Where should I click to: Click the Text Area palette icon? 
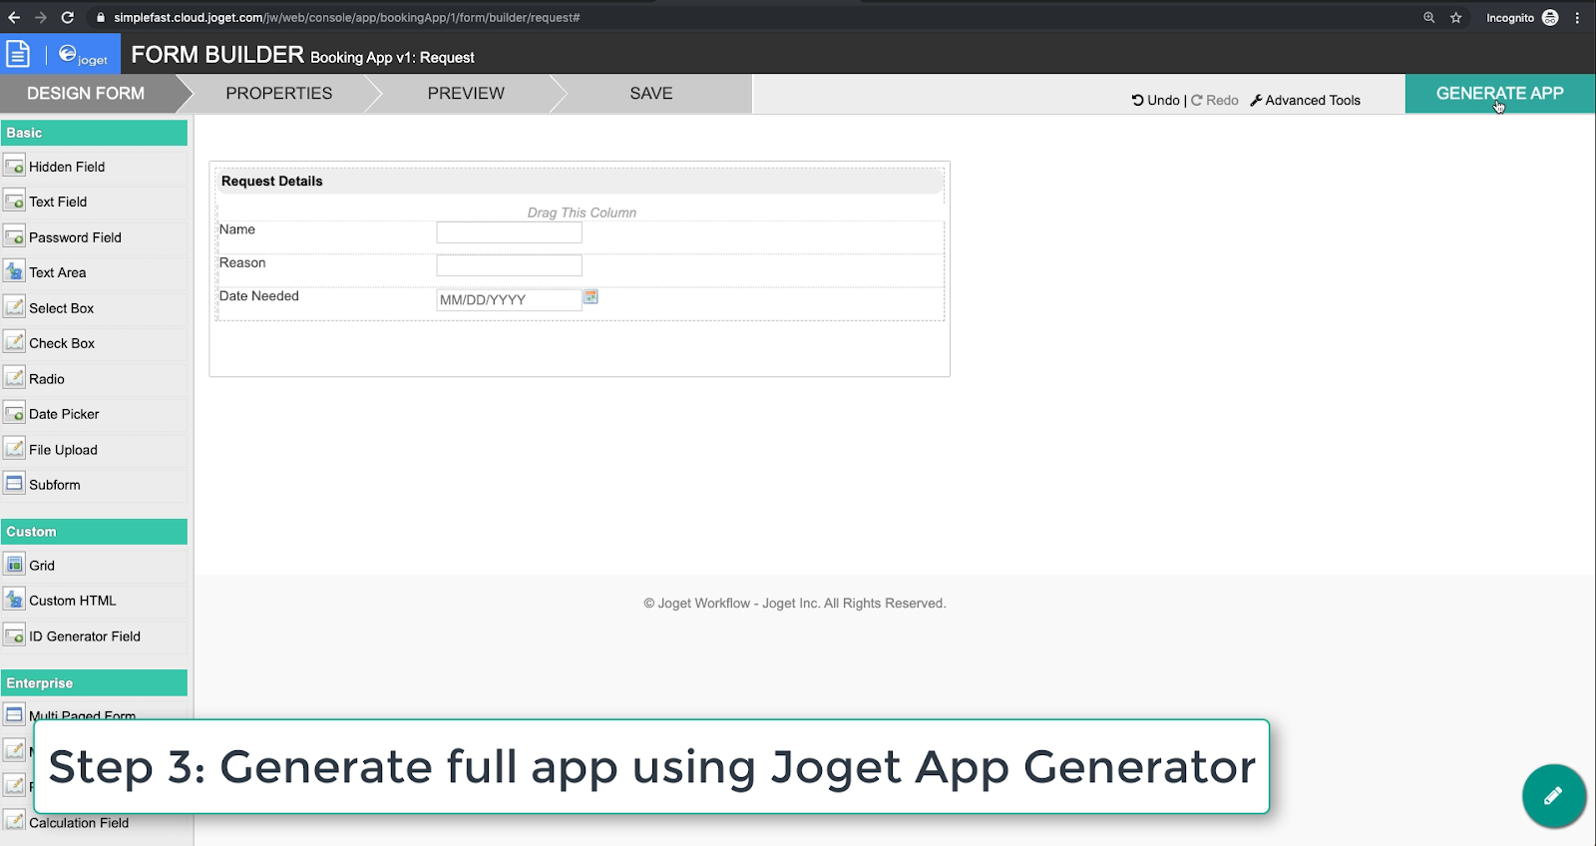point(14,271)
